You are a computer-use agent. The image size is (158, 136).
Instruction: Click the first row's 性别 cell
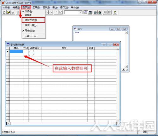pyautogui.click(x=26, y=51)
